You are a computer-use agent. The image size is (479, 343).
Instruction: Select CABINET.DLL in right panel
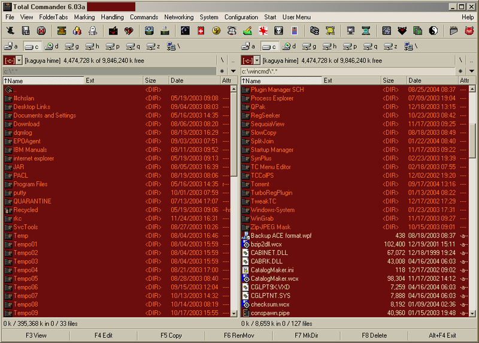pos(354,253)
